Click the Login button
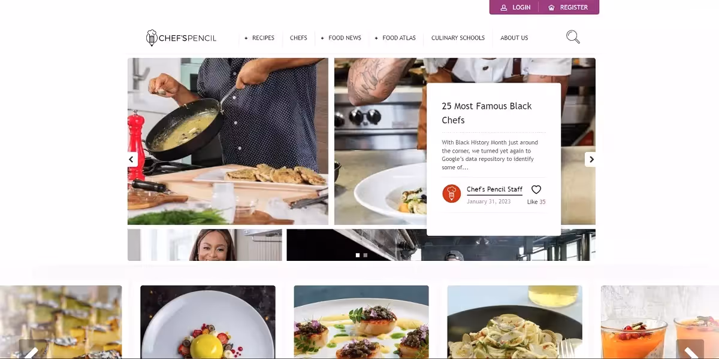The height and width of the screenshot is (359, 719). click(x=515, y=7)
